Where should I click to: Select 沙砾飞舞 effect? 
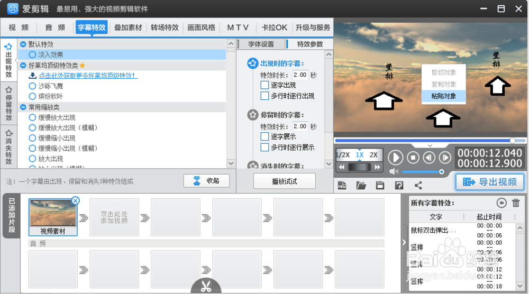(32, 86)
